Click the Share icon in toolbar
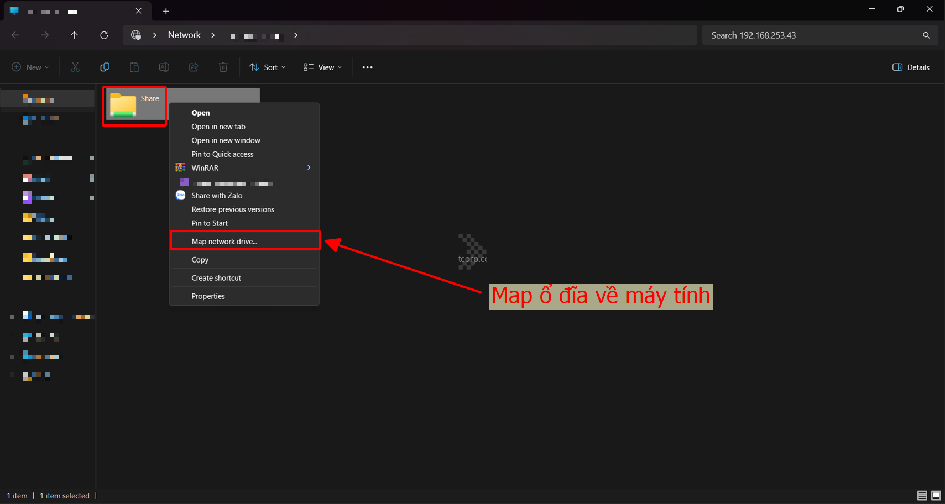This screenshot has height=504, width=945. [194, 67]
